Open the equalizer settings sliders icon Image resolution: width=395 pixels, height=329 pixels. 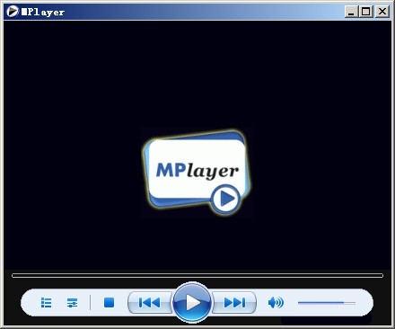coord(72,303)
